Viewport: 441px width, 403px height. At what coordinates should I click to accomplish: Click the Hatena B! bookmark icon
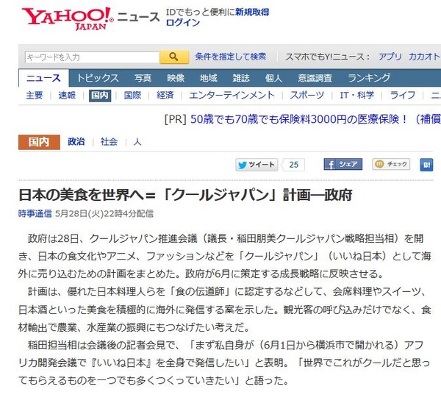(426, 165)
